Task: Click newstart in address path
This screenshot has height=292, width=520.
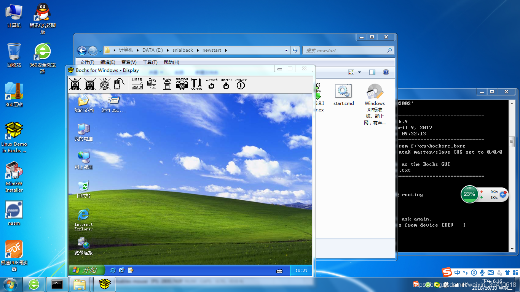Action: pyautogui.click(x=212, y=50)
